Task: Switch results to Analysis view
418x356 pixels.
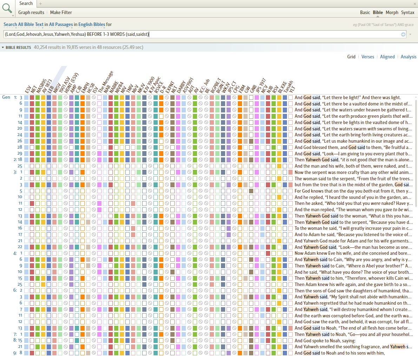Action: pos(409,57)
